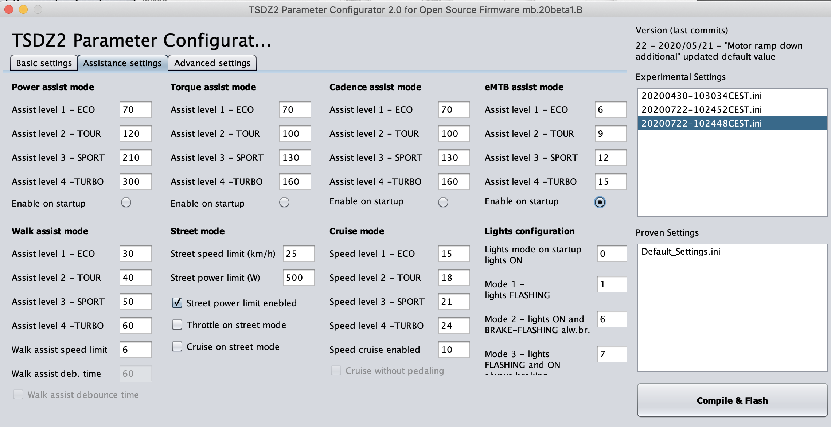Uncheck Street power limit enebled checkbox
The image size is (831, 427).
pyautogui.click(x=177, y=303)
